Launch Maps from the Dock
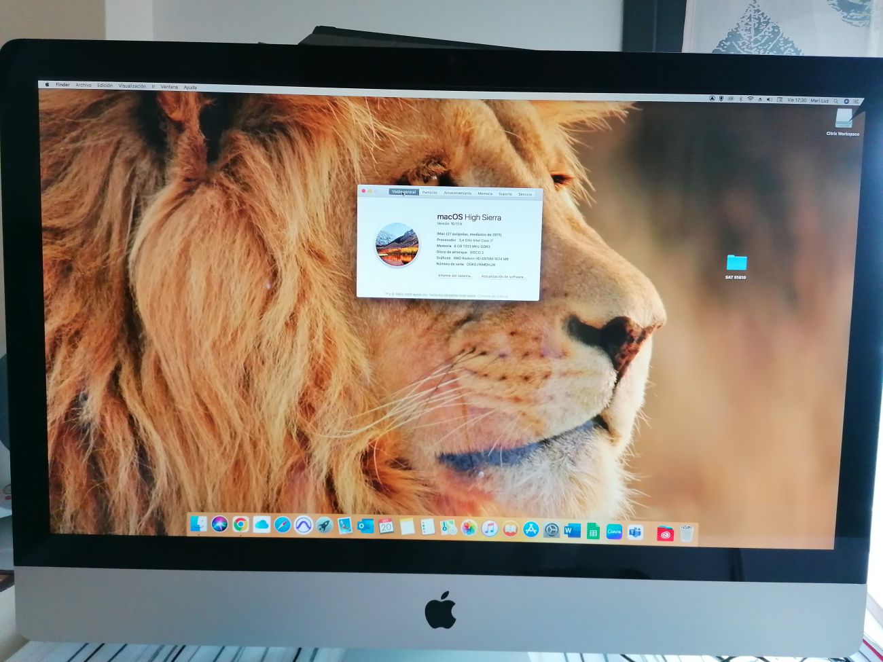Image resolution: width=883 pixels, height=662 pixels. (448, 528)
